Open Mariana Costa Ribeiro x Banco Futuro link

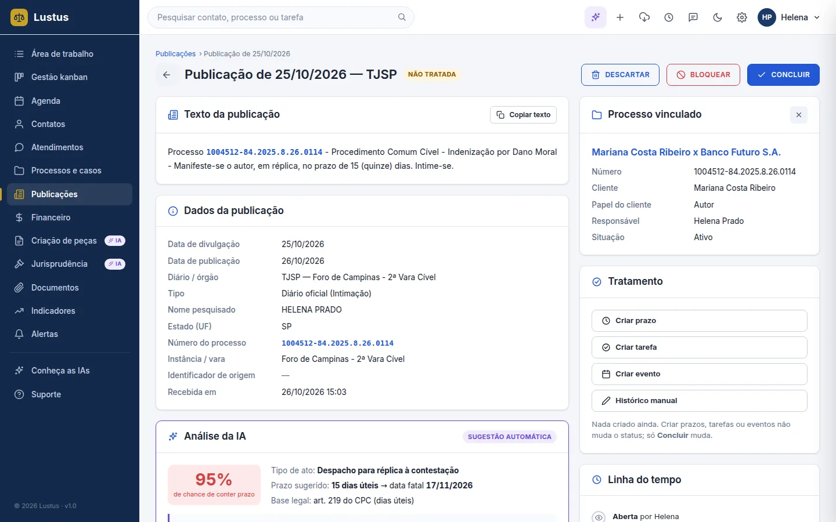click(x=686, y=152)
